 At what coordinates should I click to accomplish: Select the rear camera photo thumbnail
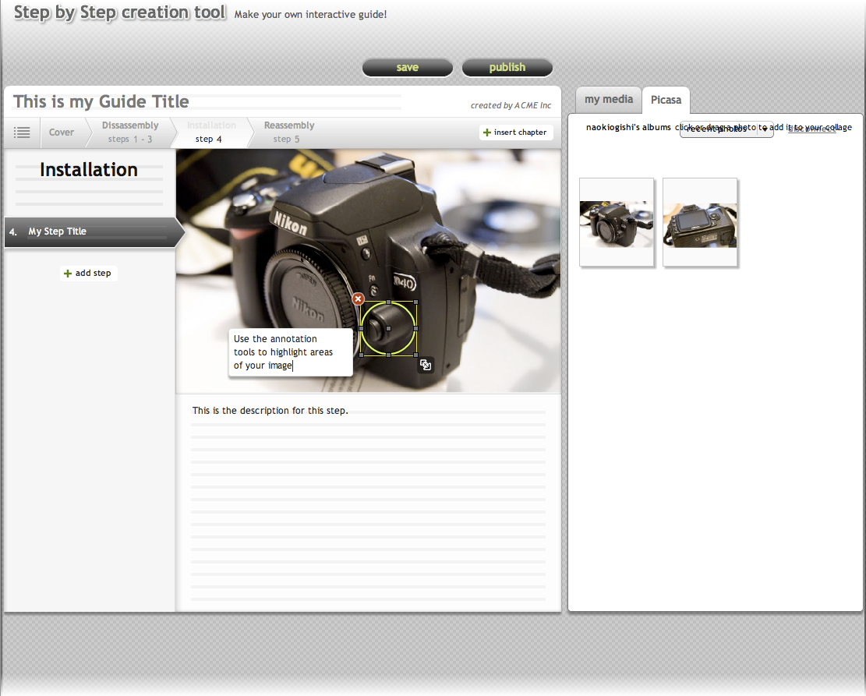pos(700,223)
